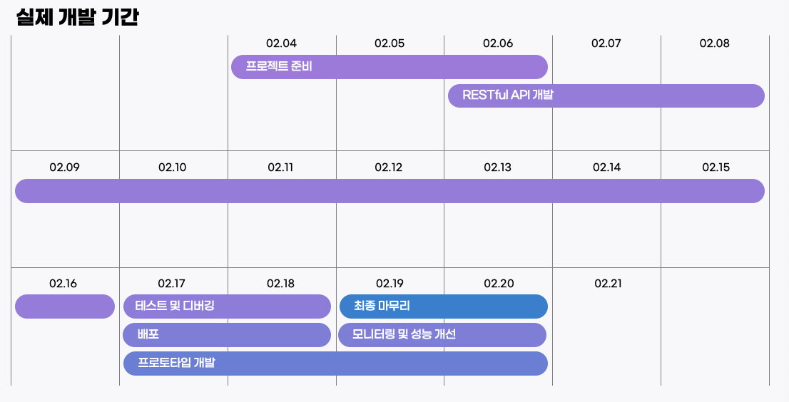Viewport: 789px width, 402px height.
Task: Select the long bar spanning 02.09 to 02.15
Action: (390, 191)
